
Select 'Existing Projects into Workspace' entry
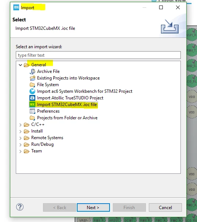(x=68, y=78)
